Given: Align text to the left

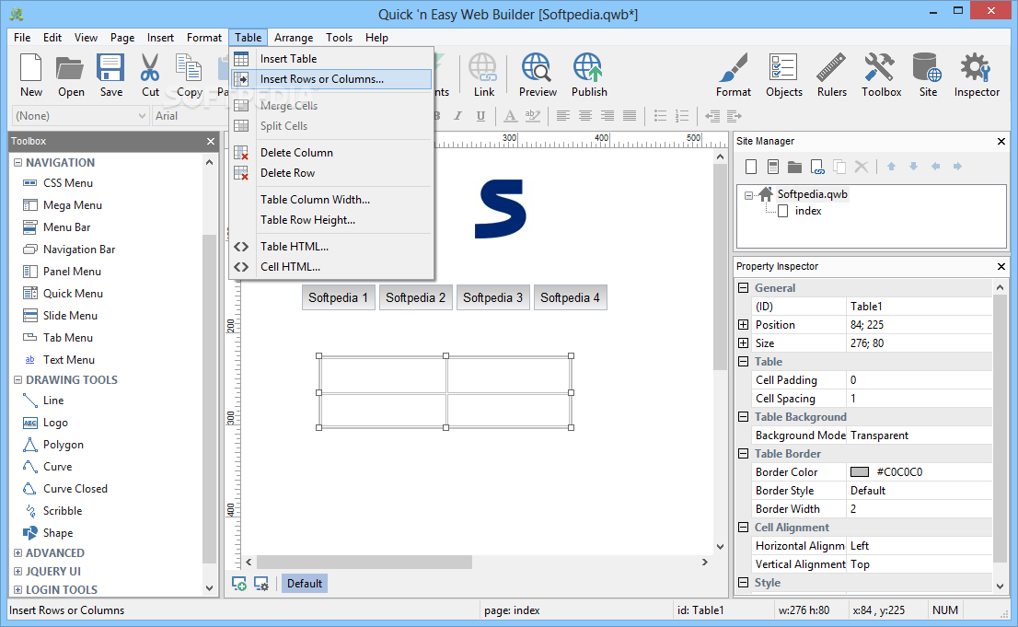Looking at the screenshot, I should click(x=563, y=116).
